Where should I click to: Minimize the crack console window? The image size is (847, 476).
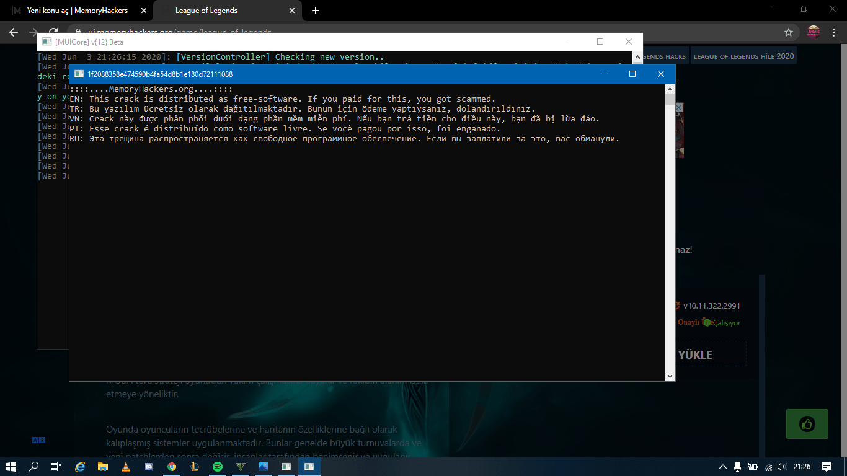(604, 74)
